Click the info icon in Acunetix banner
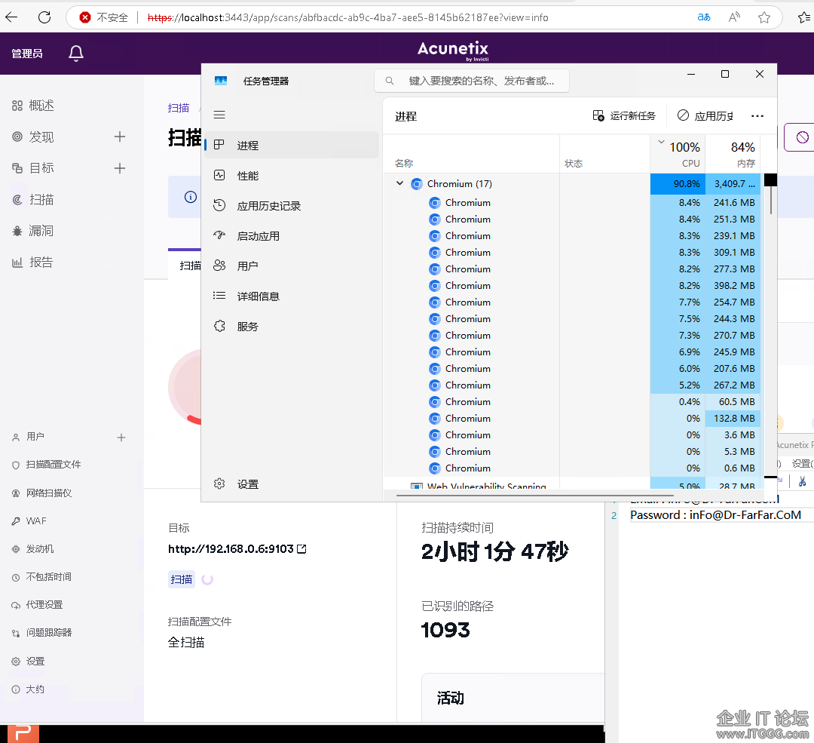814x743 pixels. tap(191, 197)
